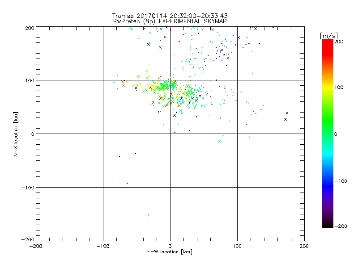Viewport: 358px width, 268px height.
Task: Click the lone green dot near bottom of plot
Action: (x=149, y=215)
